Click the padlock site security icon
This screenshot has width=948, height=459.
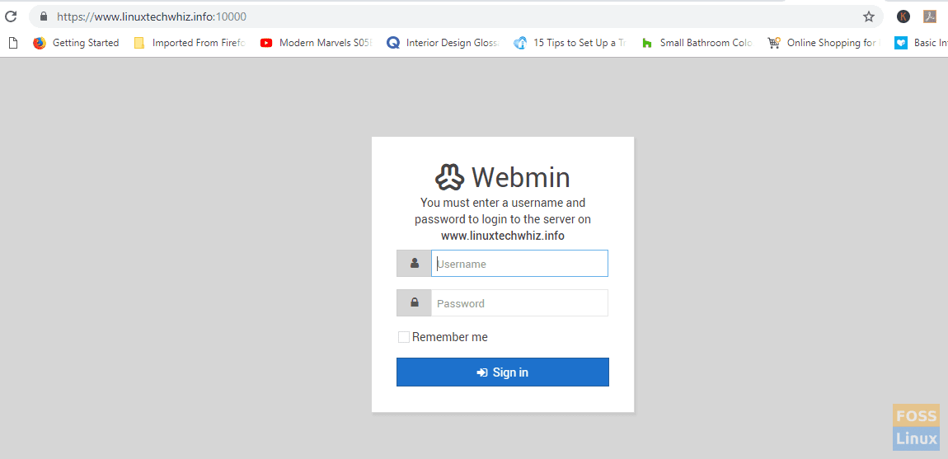(43, 17)
